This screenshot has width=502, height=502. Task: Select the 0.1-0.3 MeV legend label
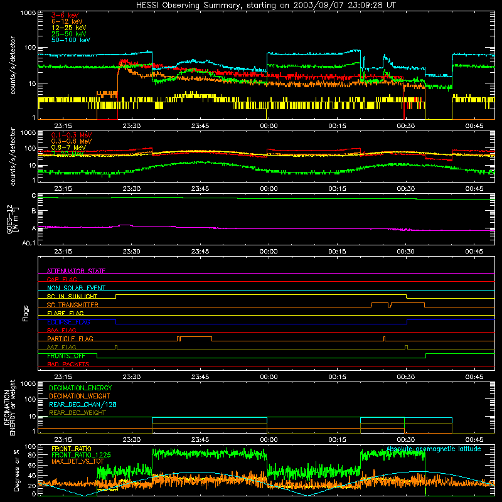[x=72, y=135]
